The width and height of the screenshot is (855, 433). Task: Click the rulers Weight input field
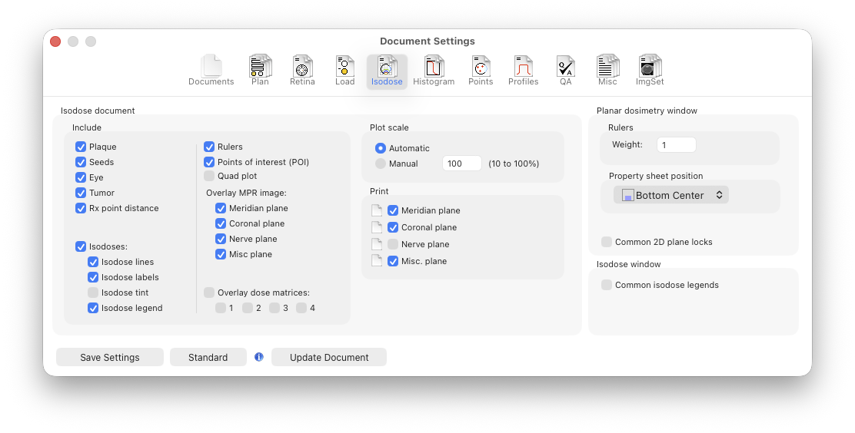[x=676, y=144]
